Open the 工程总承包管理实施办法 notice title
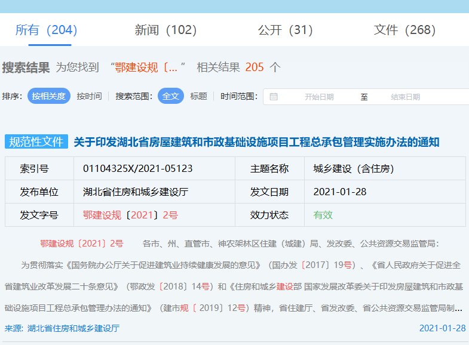The image size is (469, 345). [256, 142]
